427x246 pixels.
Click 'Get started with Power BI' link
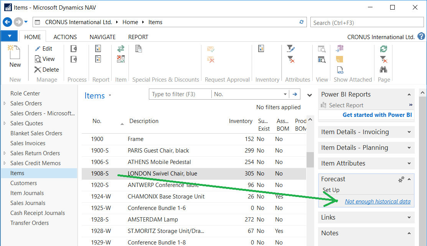377,115
